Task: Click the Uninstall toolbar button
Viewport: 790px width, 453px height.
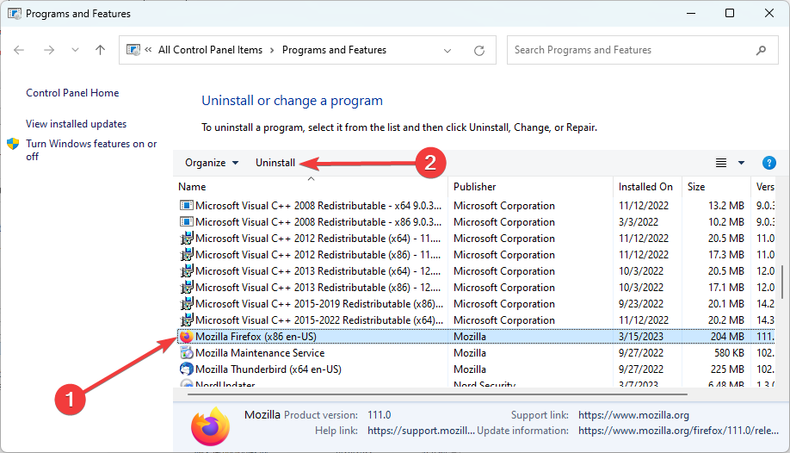Action: (x=275, y=163)
